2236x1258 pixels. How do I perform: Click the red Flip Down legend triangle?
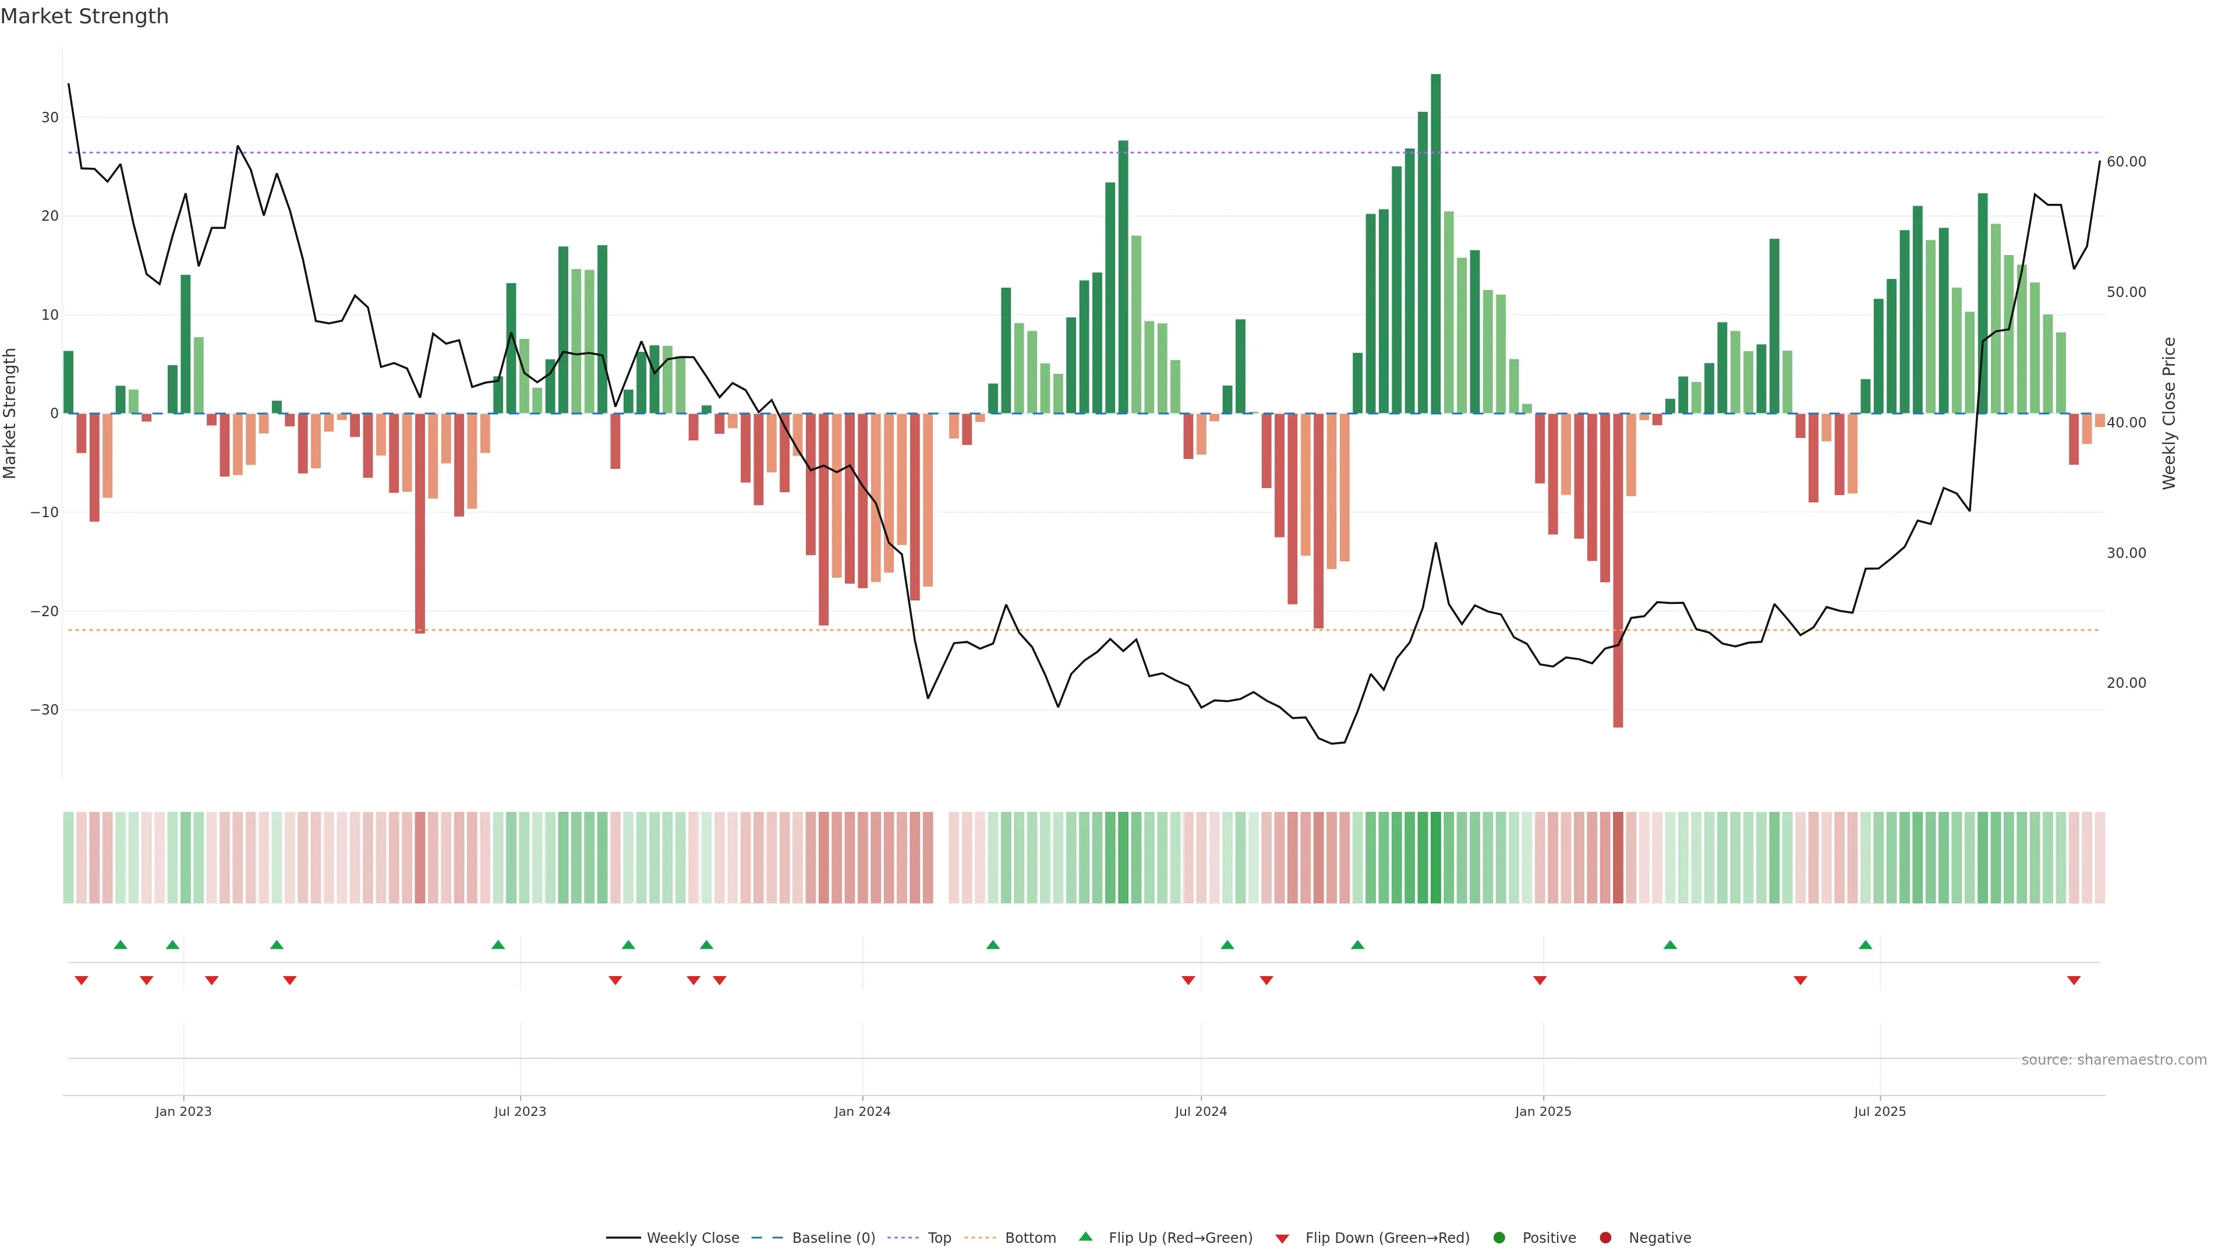(x=1282, y=1239)
